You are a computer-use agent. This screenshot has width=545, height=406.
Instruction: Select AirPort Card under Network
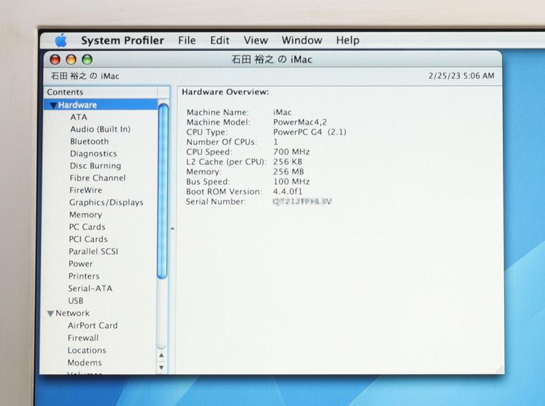click(x=93, y=326)
